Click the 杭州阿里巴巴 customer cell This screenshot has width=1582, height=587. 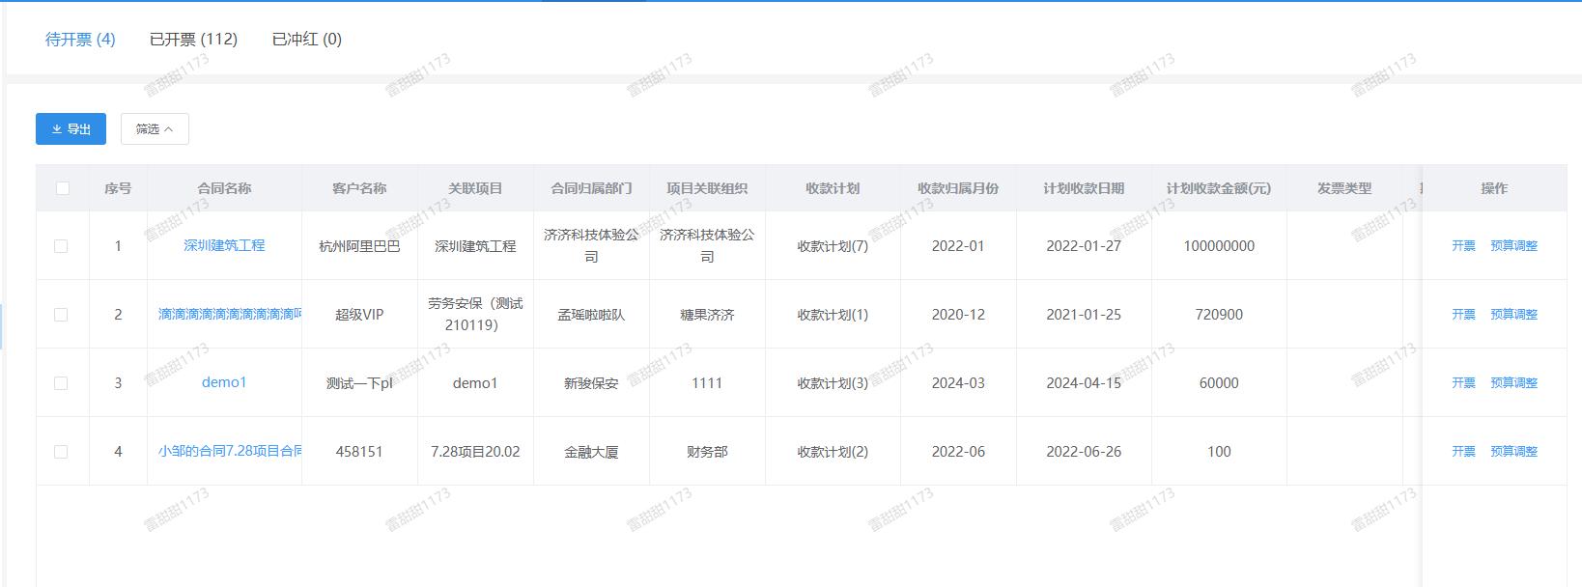pos(359,246)
